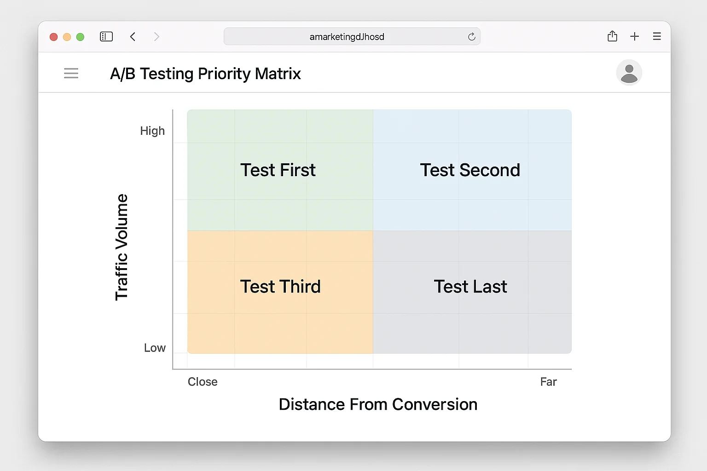
Task: Click the back navigation arrow
Action: tap(133, 36)
